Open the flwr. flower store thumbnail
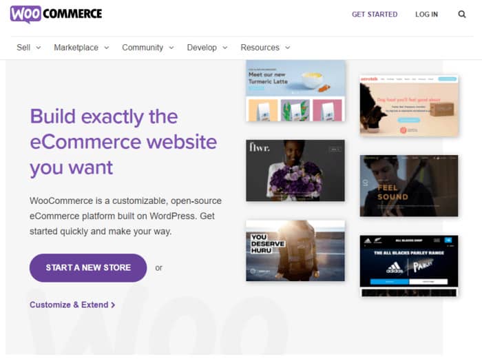The image size is (482, 359). [295, 170]
